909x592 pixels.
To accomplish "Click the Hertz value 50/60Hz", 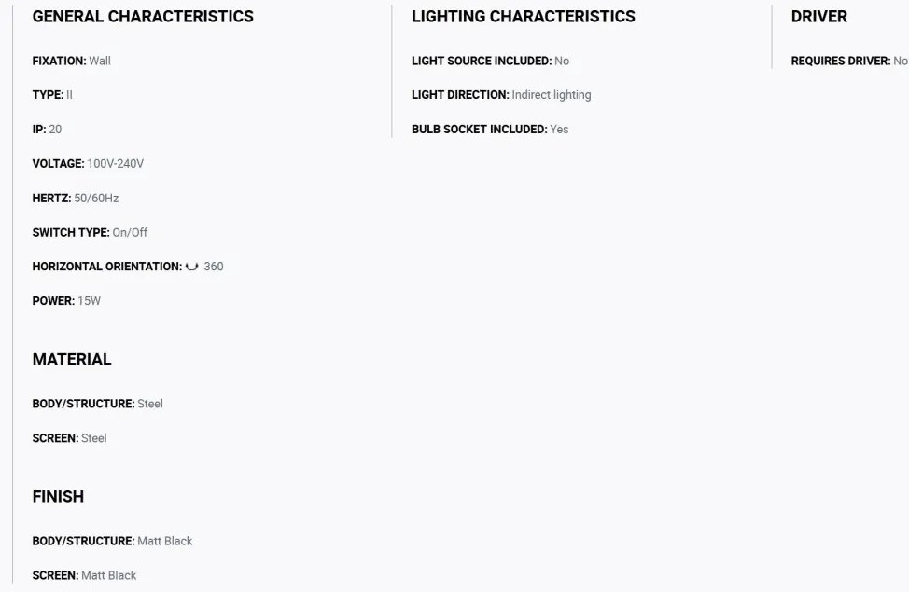I will (96, 198).
